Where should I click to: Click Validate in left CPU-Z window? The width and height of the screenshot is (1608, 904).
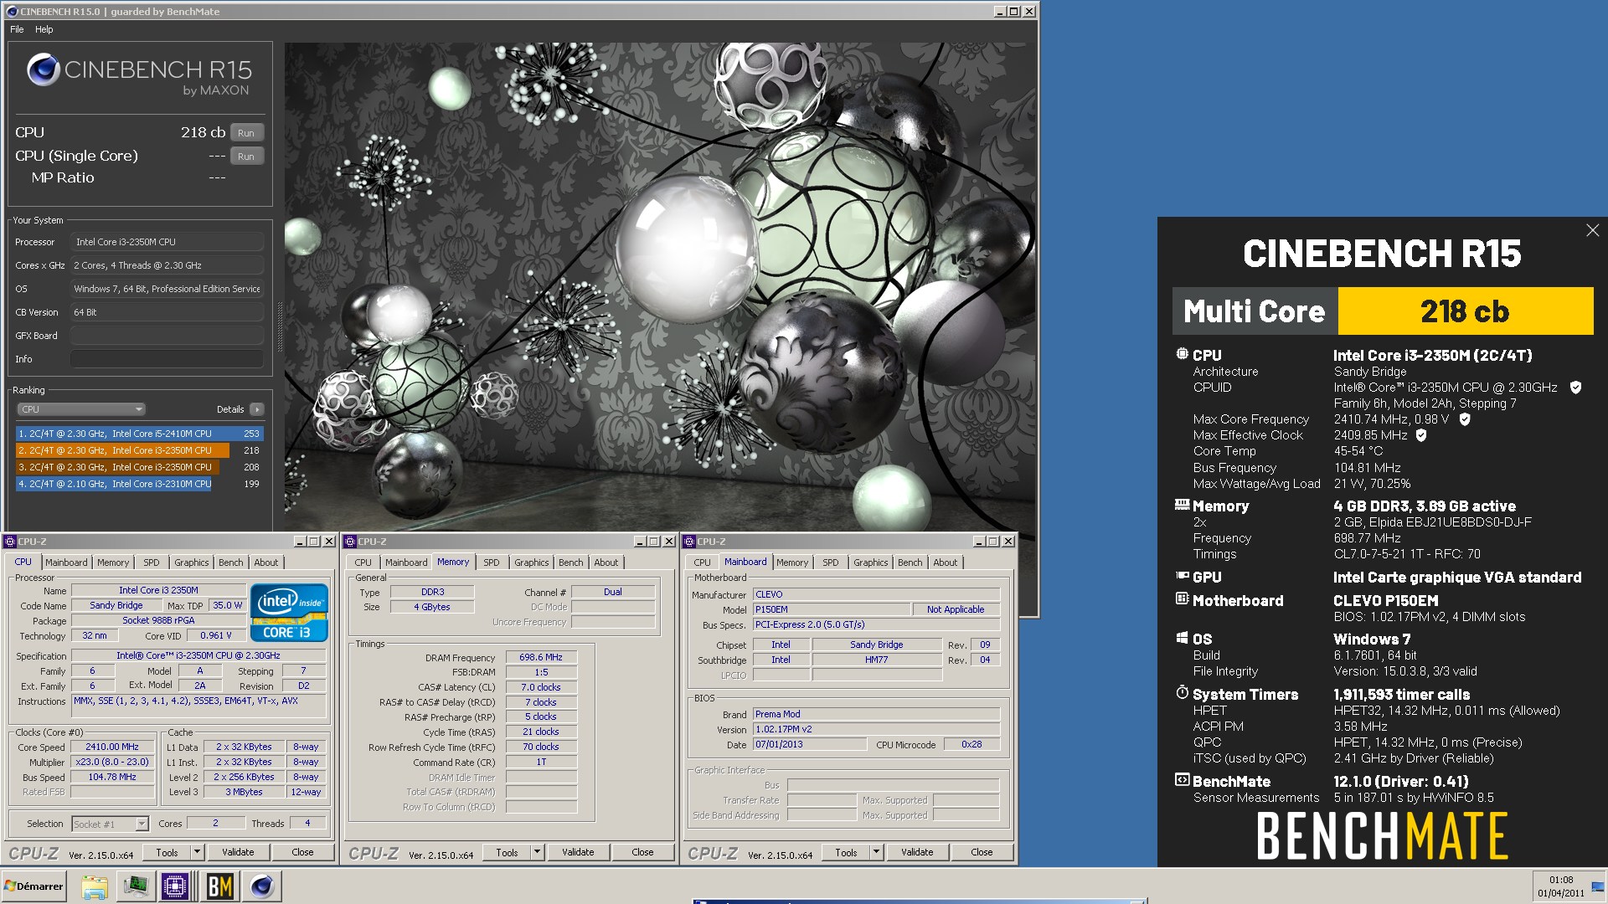click(238, 852)
